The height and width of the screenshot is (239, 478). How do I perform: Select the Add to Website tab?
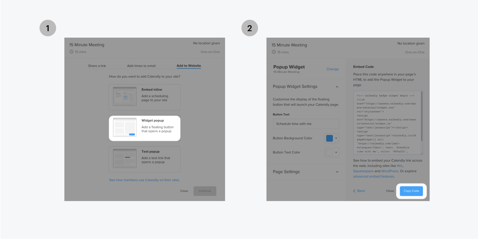pyautogui.click(x=189, y=66)
